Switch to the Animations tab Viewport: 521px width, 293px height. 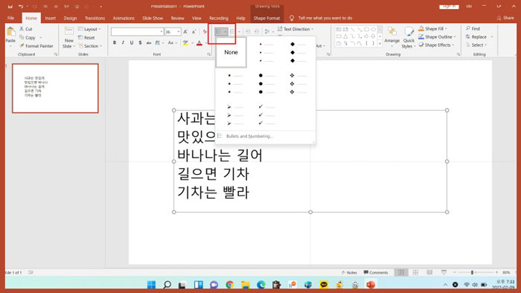point(124,19)
